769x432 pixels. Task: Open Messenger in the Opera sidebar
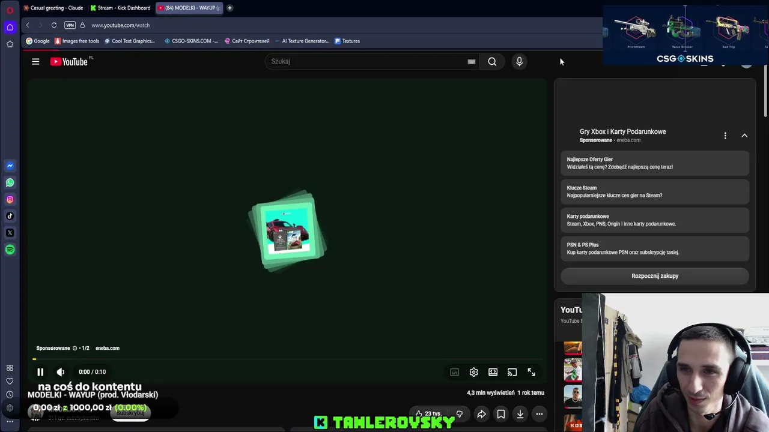tap(10, 166)
